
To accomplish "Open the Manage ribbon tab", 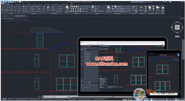I will click(x=29, y=4).
